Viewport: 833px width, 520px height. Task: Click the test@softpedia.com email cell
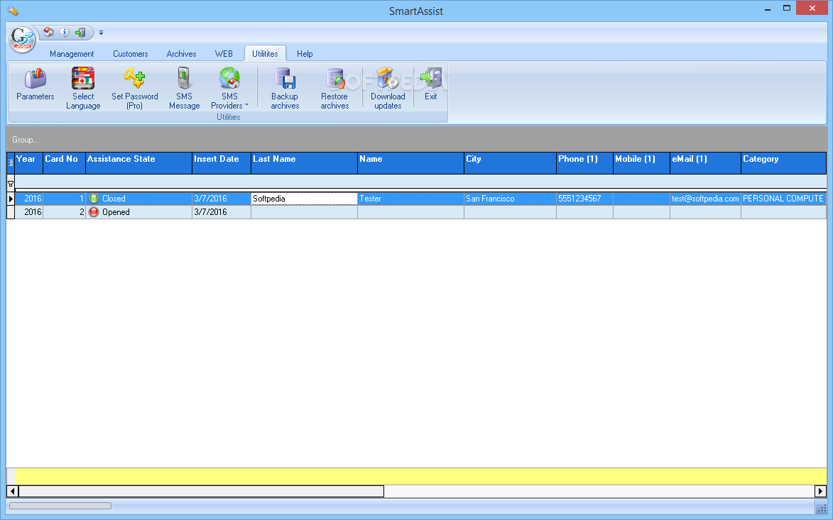click(705, 199)
